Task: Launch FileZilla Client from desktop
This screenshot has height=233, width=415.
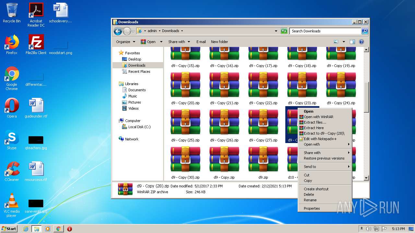Action: pyautogui.click(x=36, y=45)
